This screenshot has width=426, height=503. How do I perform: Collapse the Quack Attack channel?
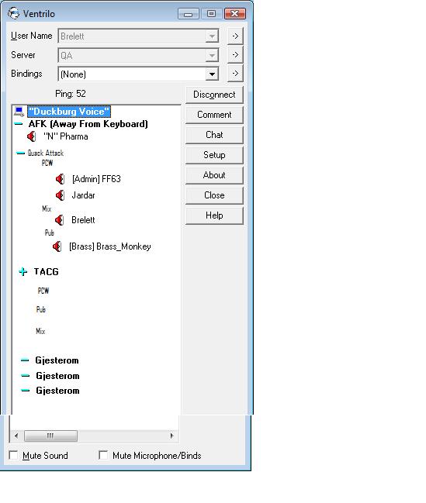[20, 153]
